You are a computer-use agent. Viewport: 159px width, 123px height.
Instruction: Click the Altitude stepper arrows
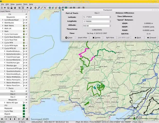coord(110,26)
